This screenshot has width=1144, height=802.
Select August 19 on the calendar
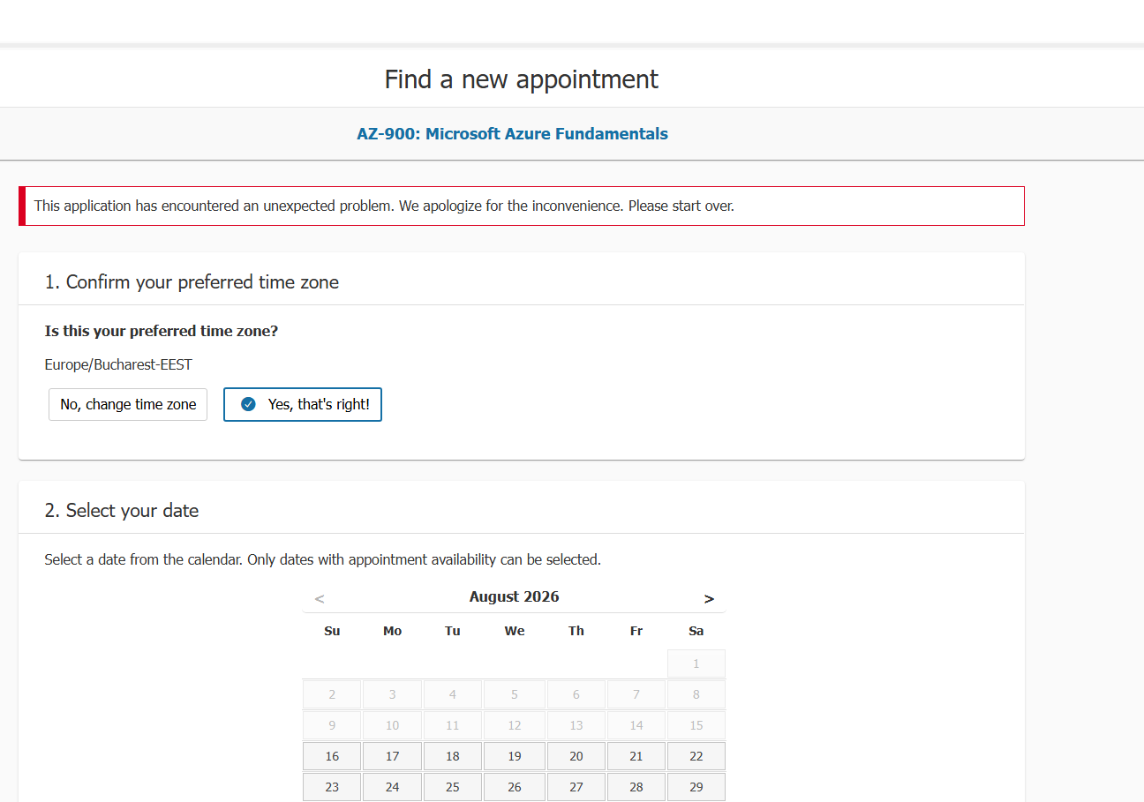coord(515,756)
